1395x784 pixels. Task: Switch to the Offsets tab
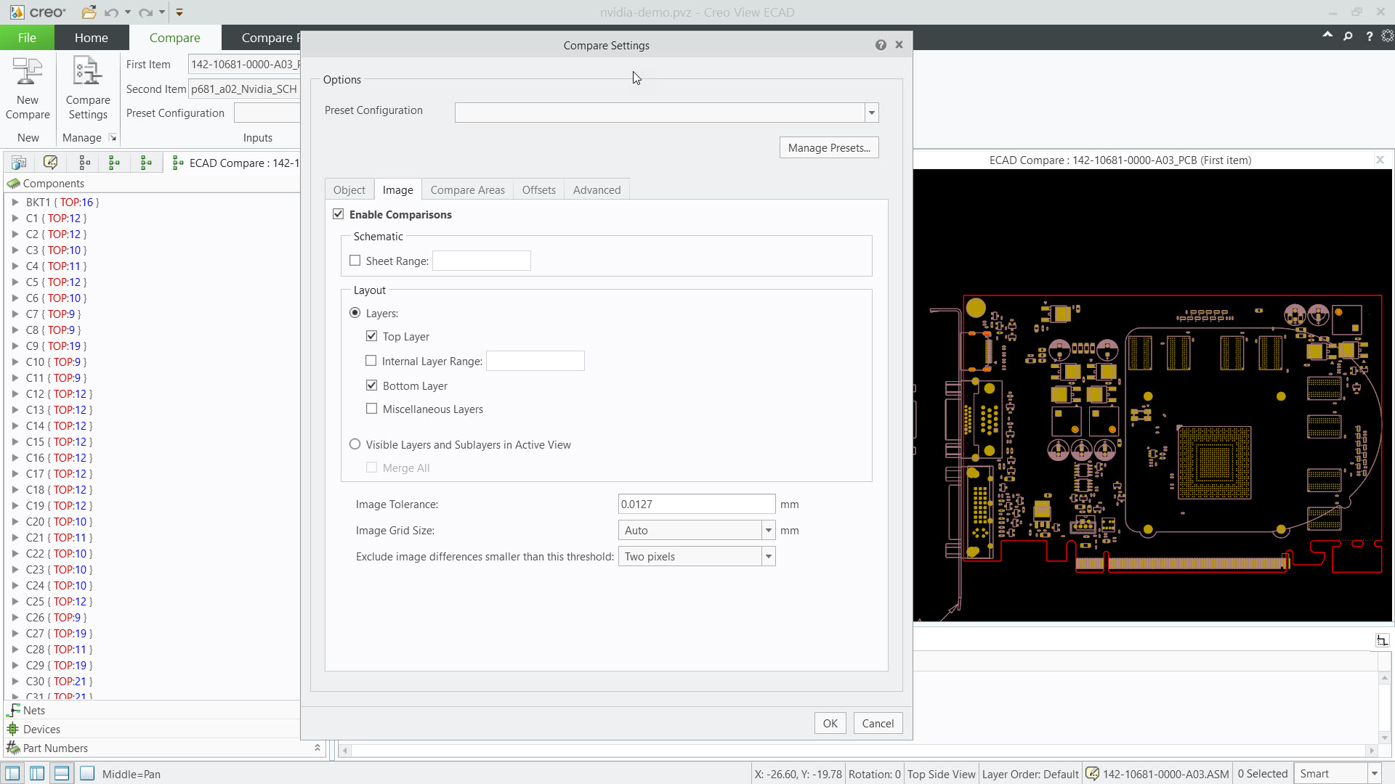(x=539, y=189)
